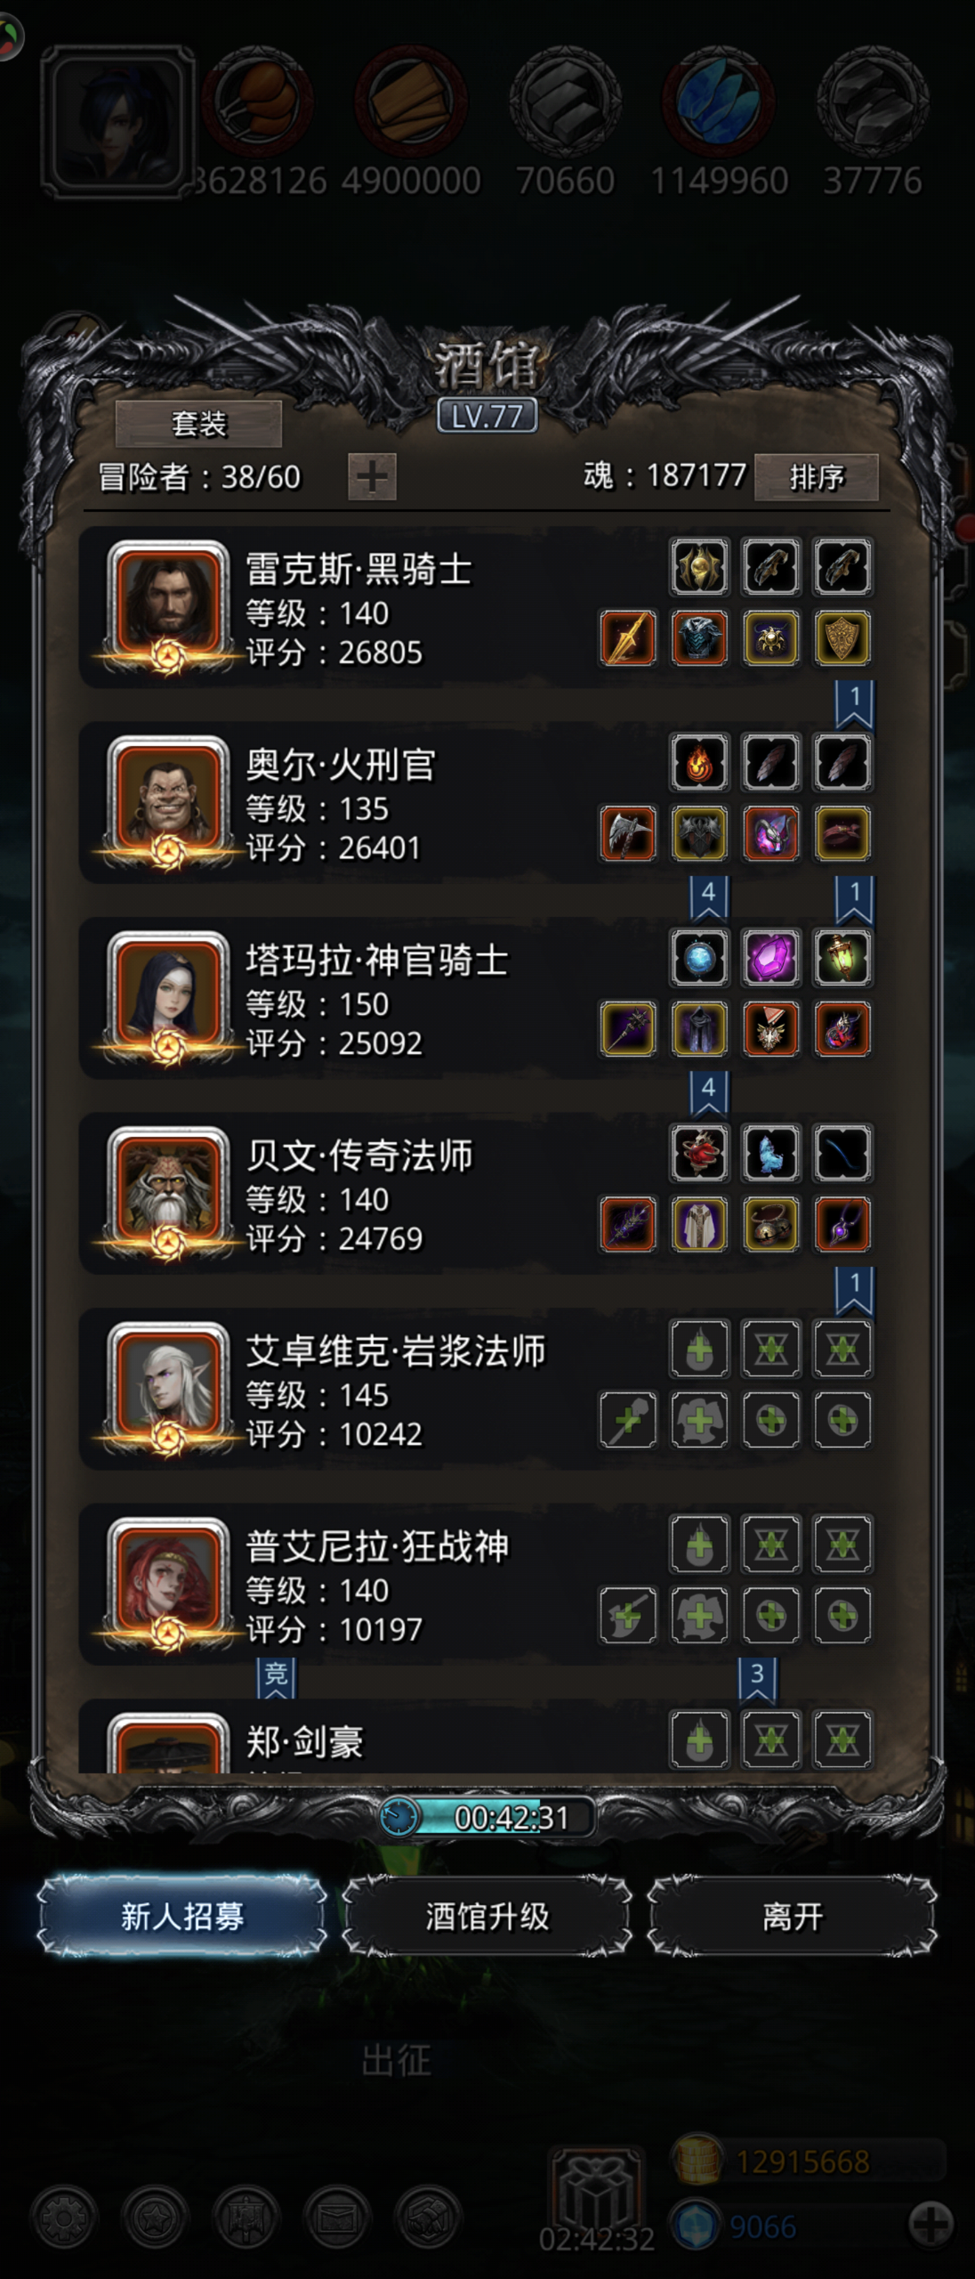Viewport: 975px width, 2279px height.
Task: Open the 套装 set tab
Action: [199, 424]
